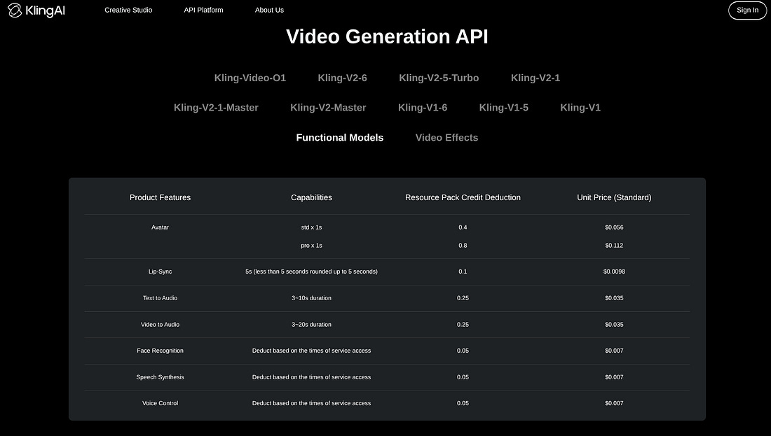Click the $0.056 unit price

click(614, 227)
